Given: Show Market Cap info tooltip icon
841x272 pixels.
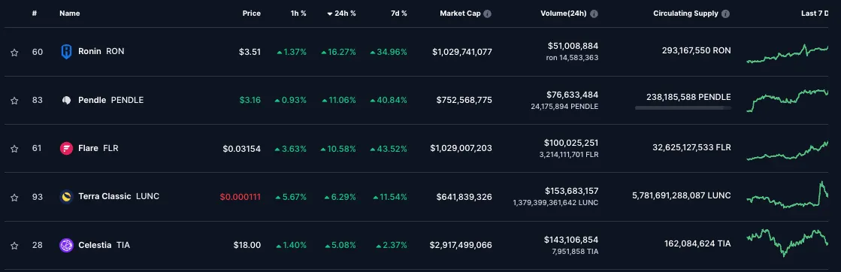Looking at the screenshot, I should [x=487, y=14].
